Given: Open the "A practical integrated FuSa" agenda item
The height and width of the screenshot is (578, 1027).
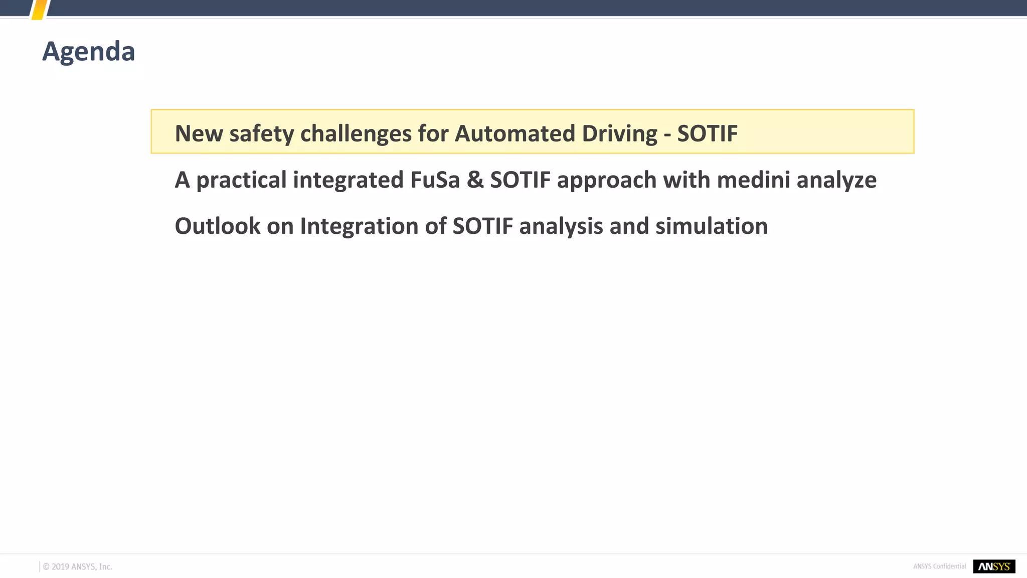Looking at the screenshot, I should (x=525, y=180).
